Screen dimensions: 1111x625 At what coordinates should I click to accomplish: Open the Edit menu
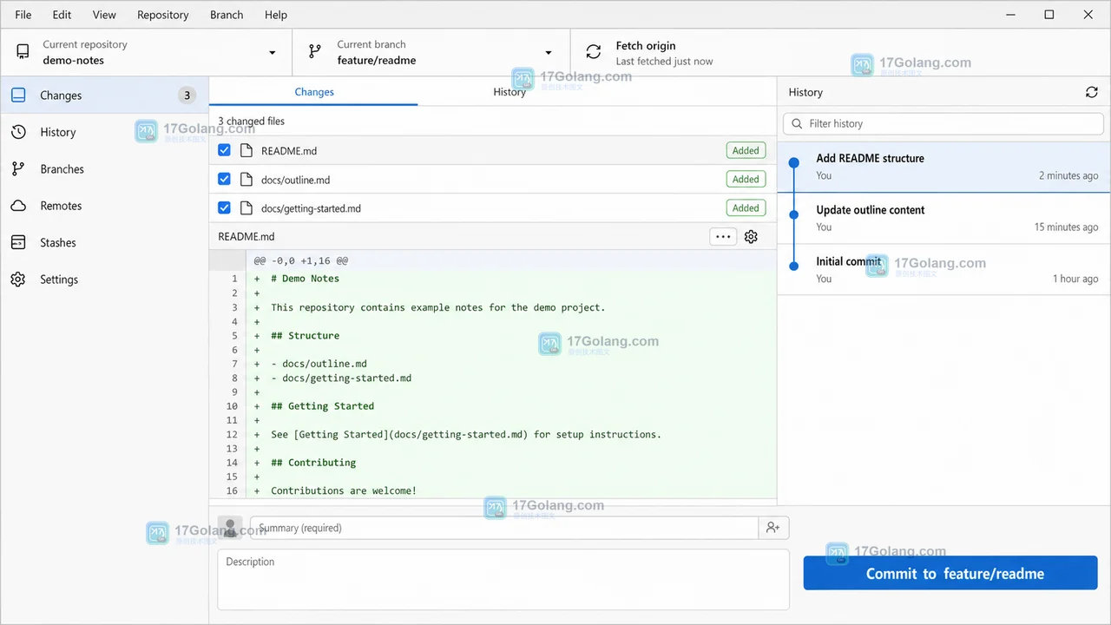tap(62, 15)
